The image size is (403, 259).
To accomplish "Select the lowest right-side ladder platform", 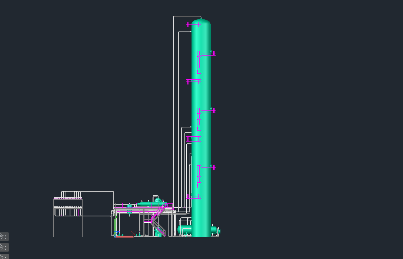I will (206, 176).
